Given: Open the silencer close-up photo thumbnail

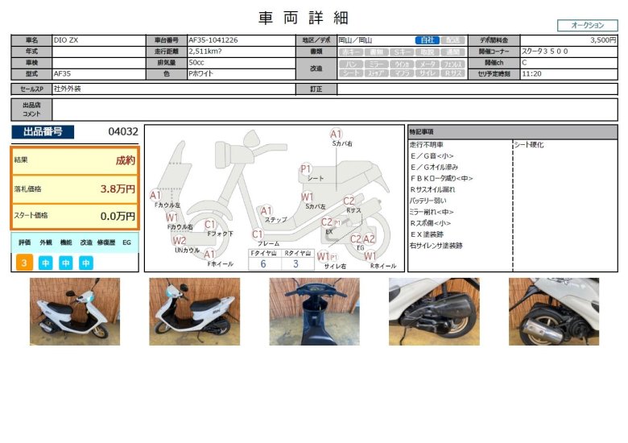Looking at the screenshot, I should tap(553, 312).
